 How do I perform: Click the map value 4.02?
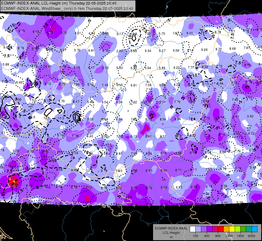click(x=251, y=134)
